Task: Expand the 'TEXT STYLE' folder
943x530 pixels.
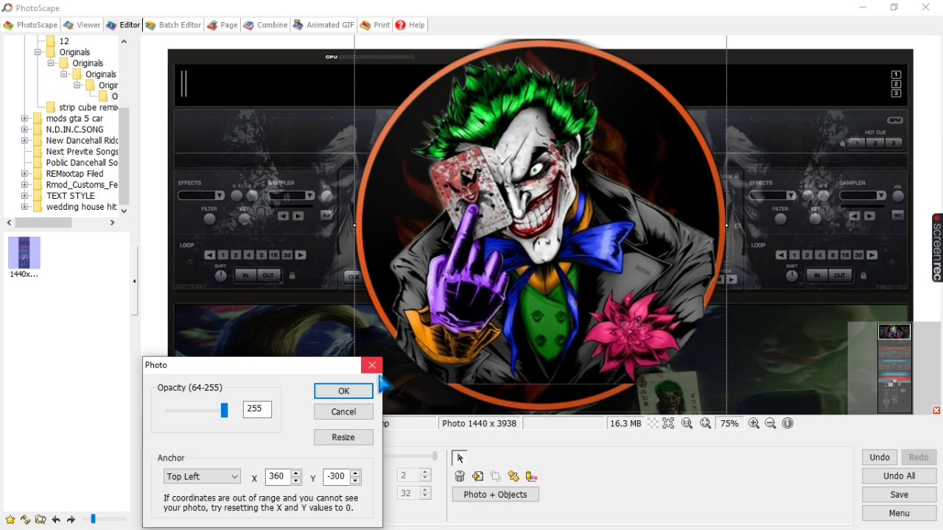Action: [25, 196]
